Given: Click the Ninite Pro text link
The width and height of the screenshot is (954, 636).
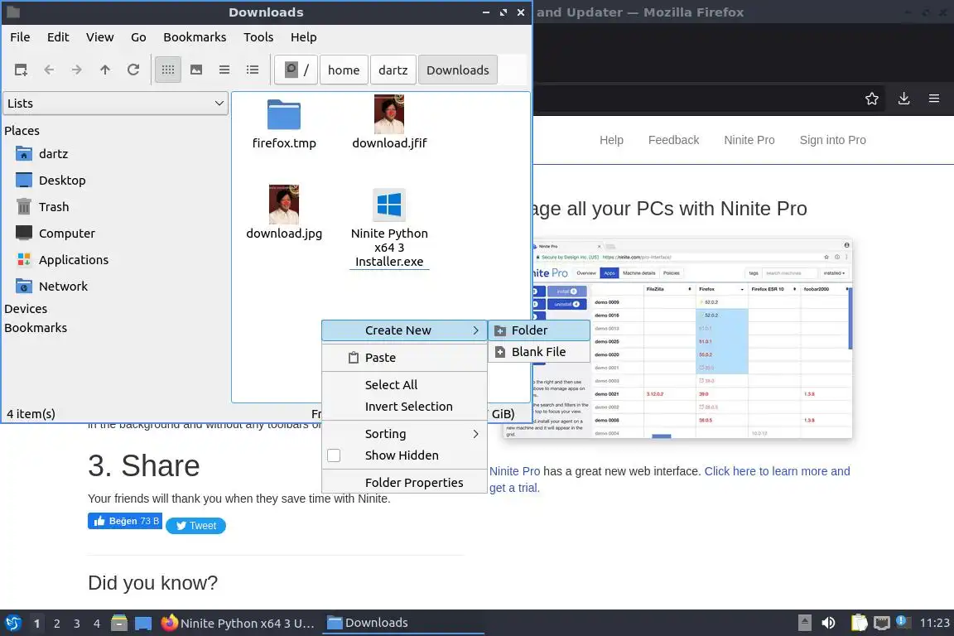Looking at the screenshot, I should coord(515,471).
